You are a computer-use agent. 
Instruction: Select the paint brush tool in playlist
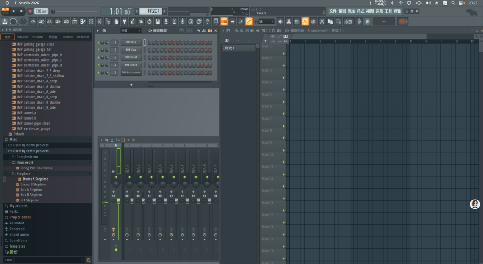[241, 31]
